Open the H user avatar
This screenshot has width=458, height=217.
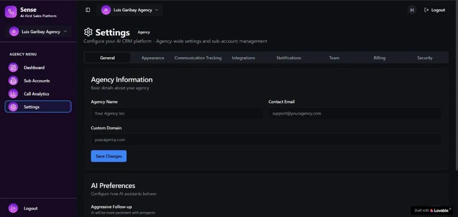[412, 10]
